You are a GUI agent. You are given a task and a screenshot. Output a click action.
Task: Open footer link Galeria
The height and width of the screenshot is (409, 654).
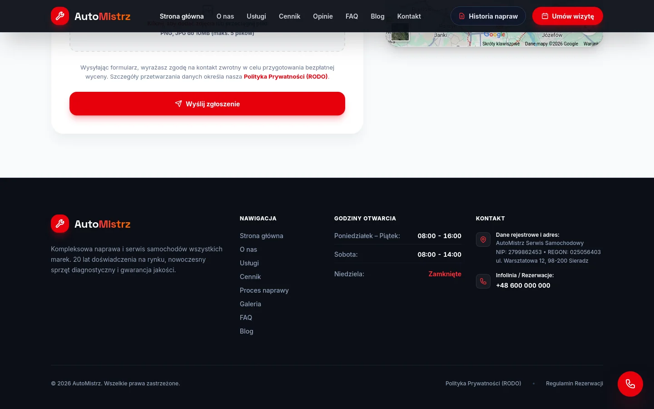(x=251, y=304)
